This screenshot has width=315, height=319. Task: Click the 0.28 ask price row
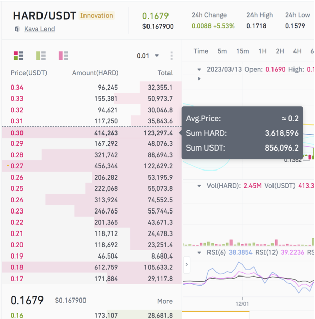click(x=92, y=155)
